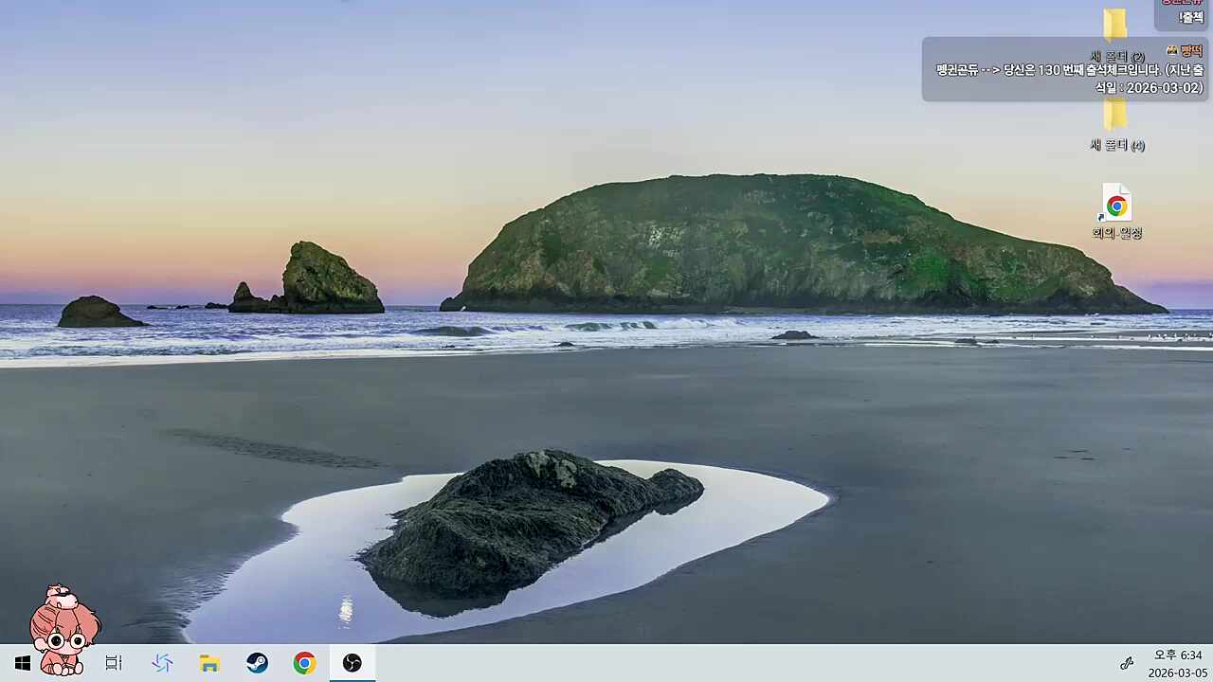Click Show desktop at taskbar's far edge
This screenshot has width=1213, height=682.
[x=1210, y=663]
